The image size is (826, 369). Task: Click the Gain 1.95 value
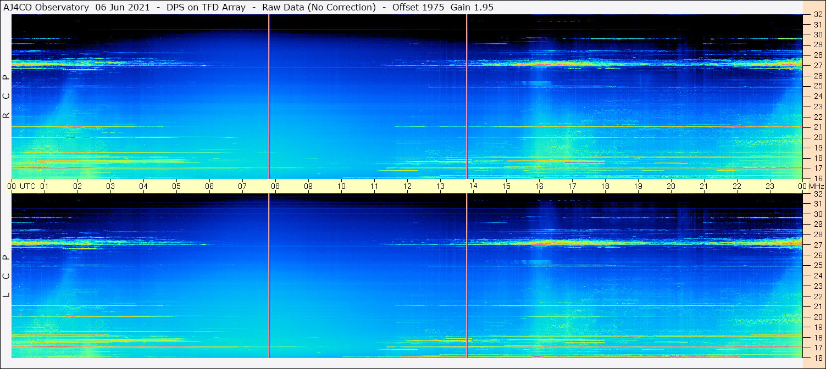tap(472, 7)
